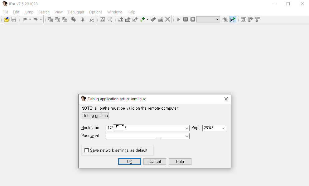Click the down arrow jump icon

coord(83,19)
